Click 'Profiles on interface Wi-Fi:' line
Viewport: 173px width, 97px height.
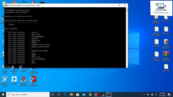18,16
